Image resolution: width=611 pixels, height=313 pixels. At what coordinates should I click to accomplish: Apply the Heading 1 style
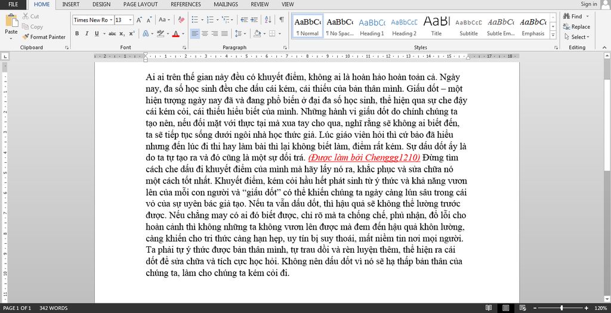click(372, 26)
